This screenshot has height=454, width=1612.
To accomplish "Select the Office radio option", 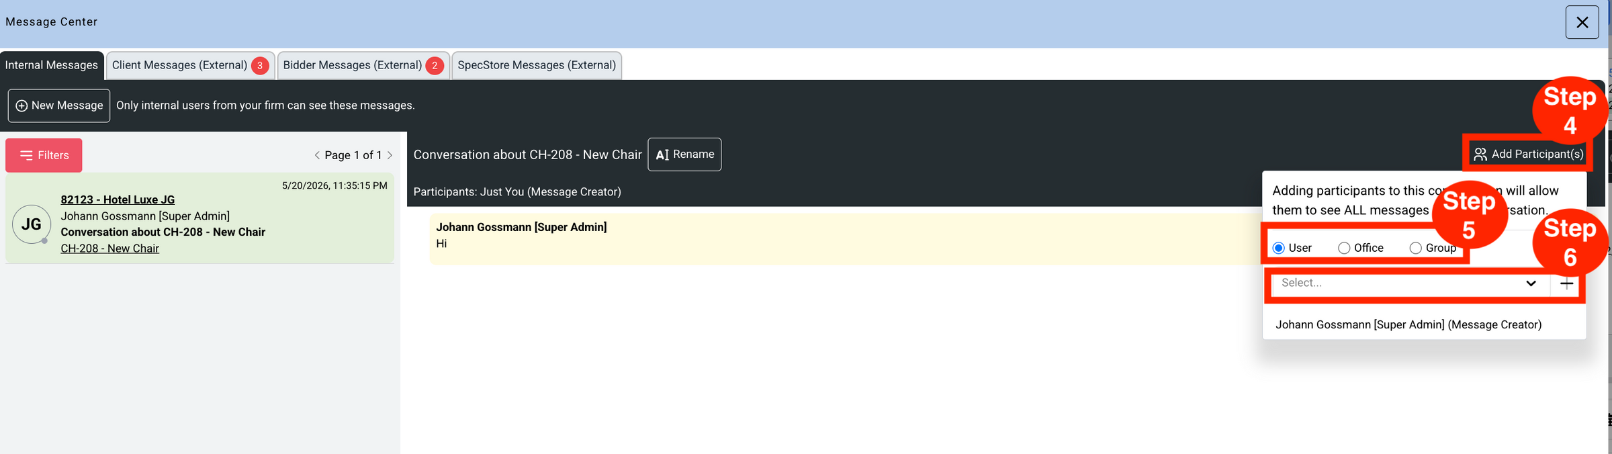I will (1344, 248).
